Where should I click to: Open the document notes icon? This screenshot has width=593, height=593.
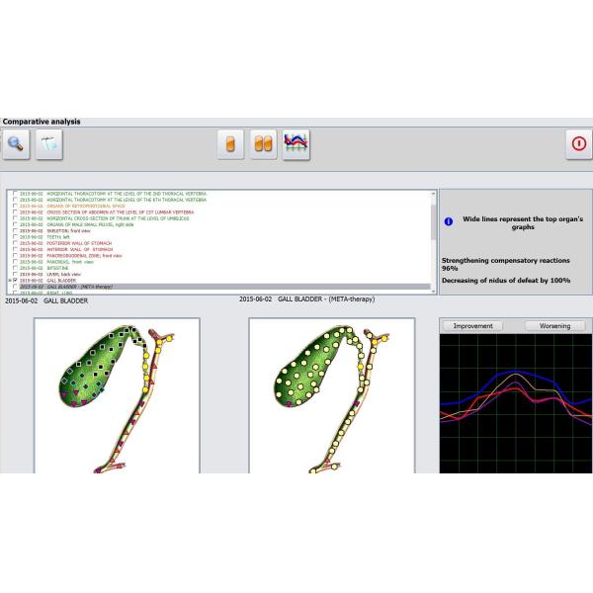click(x=48, y=143)
